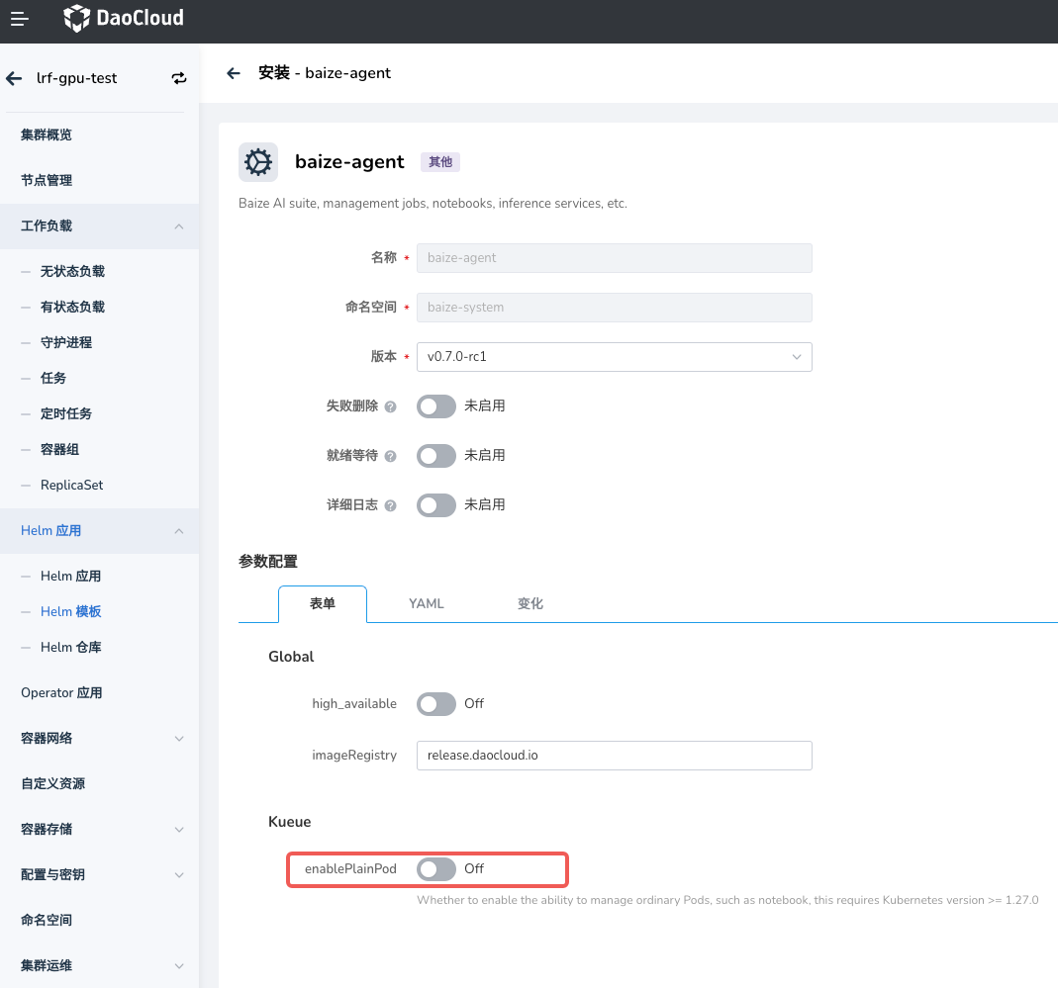The width and height of the screenshot is (1058, 988).
Task: Switch to the 变化 tab
Action: [x=529, y=604]
